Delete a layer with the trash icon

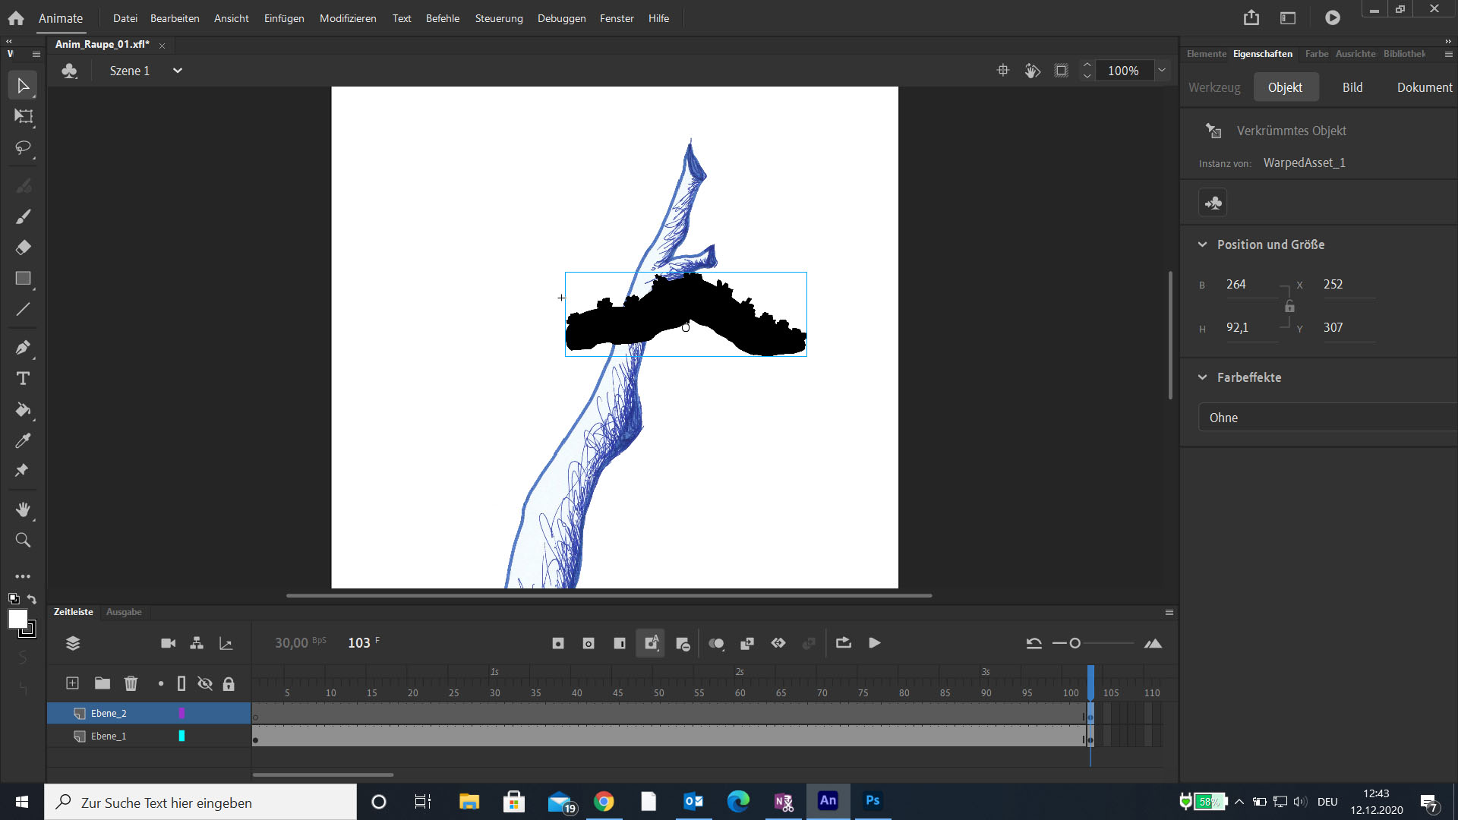click(x=131, y=683)
